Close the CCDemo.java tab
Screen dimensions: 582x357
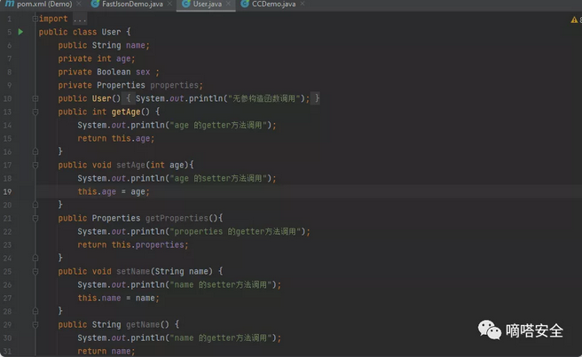(303, 4)
